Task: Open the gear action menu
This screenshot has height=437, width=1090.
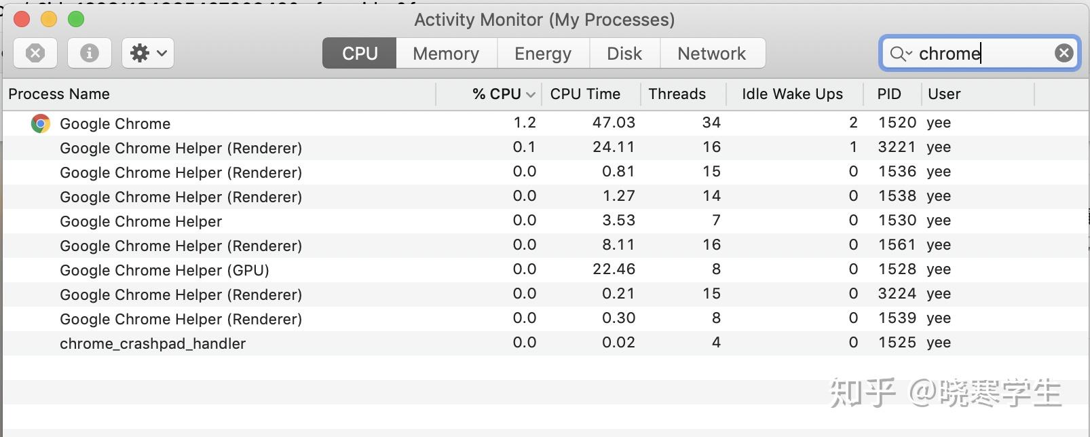Action: point(148,53)
